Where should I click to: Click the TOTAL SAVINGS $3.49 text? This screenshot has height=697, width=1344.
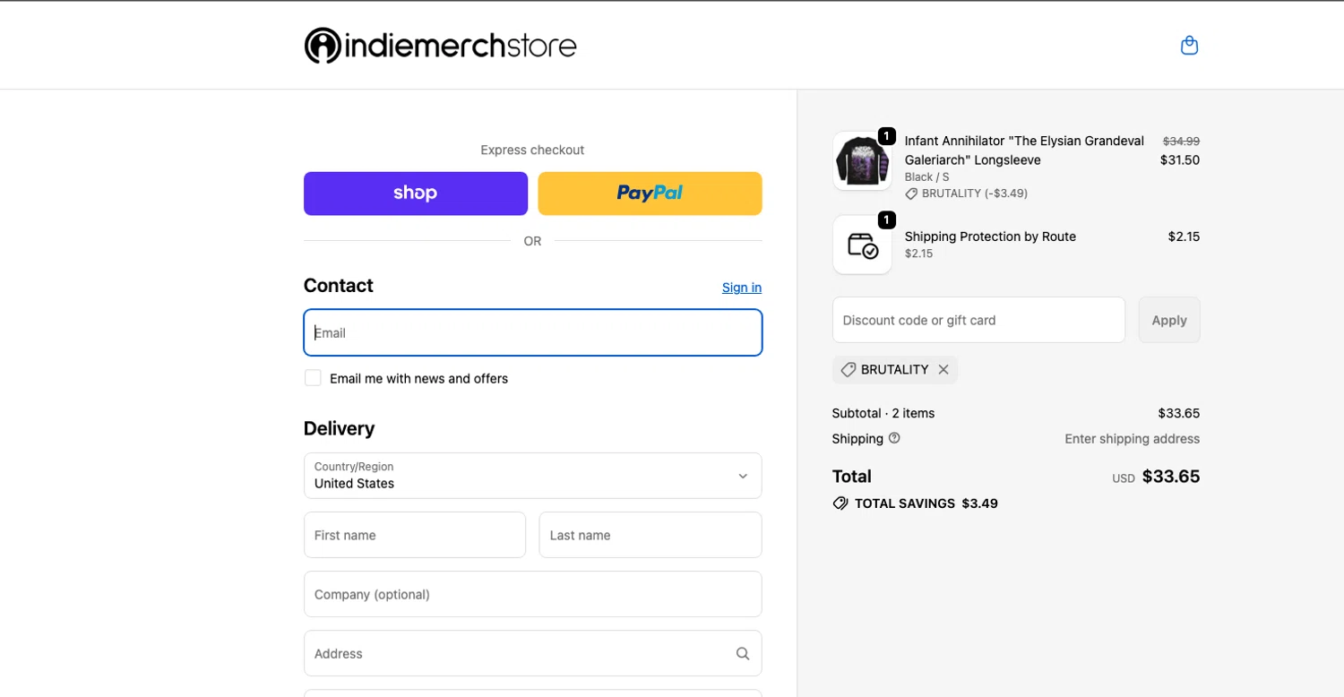926,503
